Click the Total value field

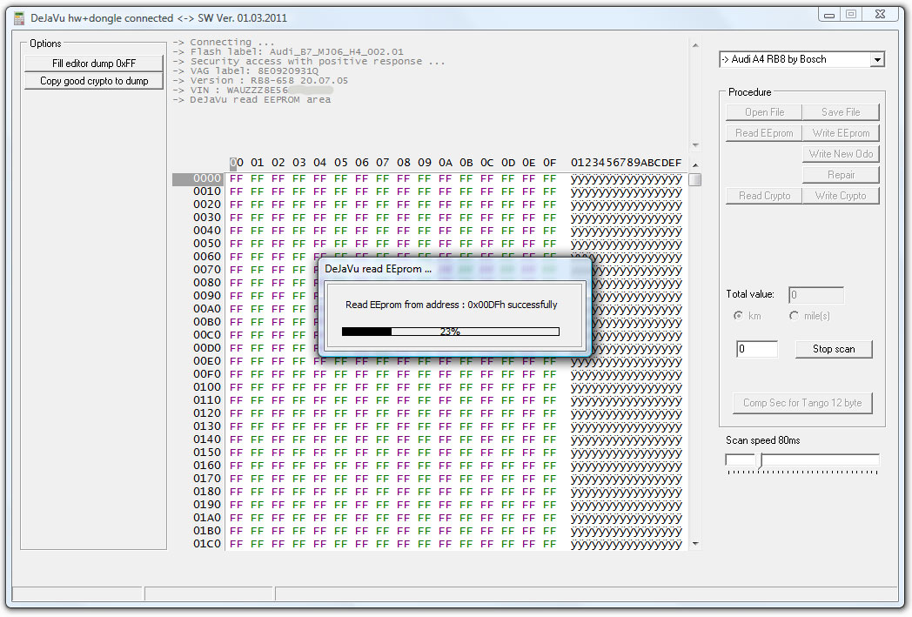point(815,295)
